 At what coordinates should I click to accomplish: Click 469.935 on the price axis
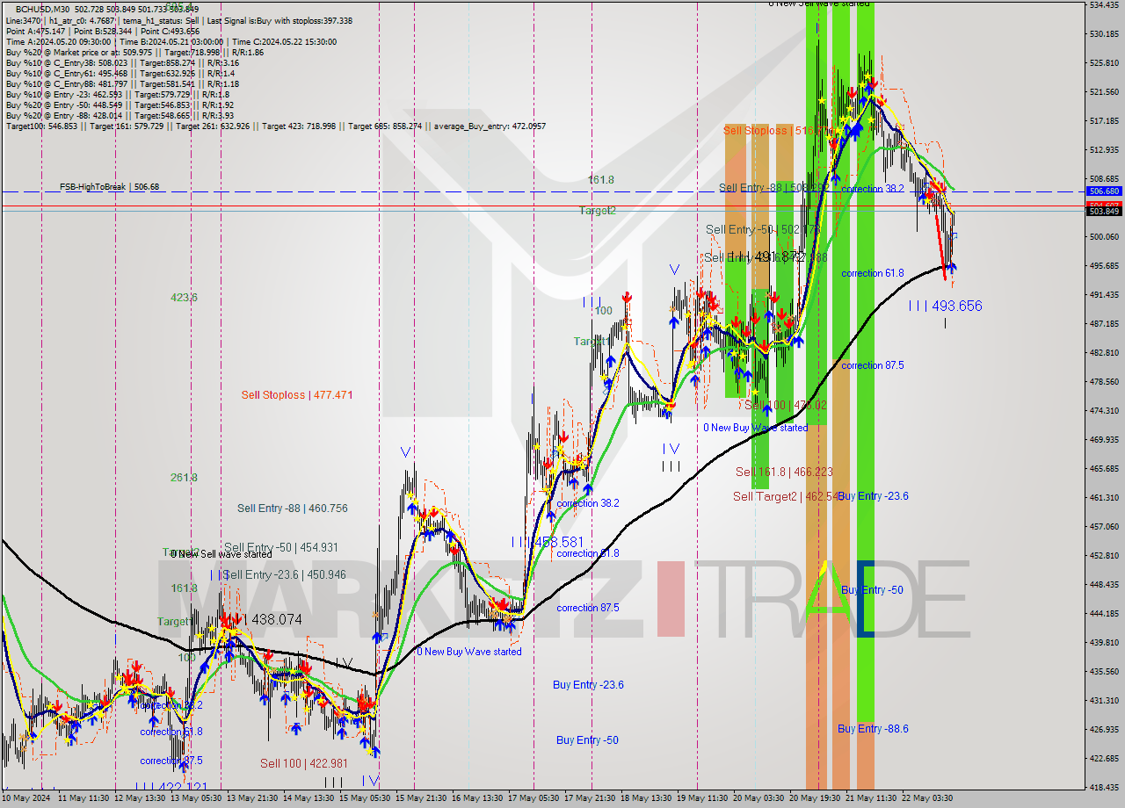(x=1104, y=439)
